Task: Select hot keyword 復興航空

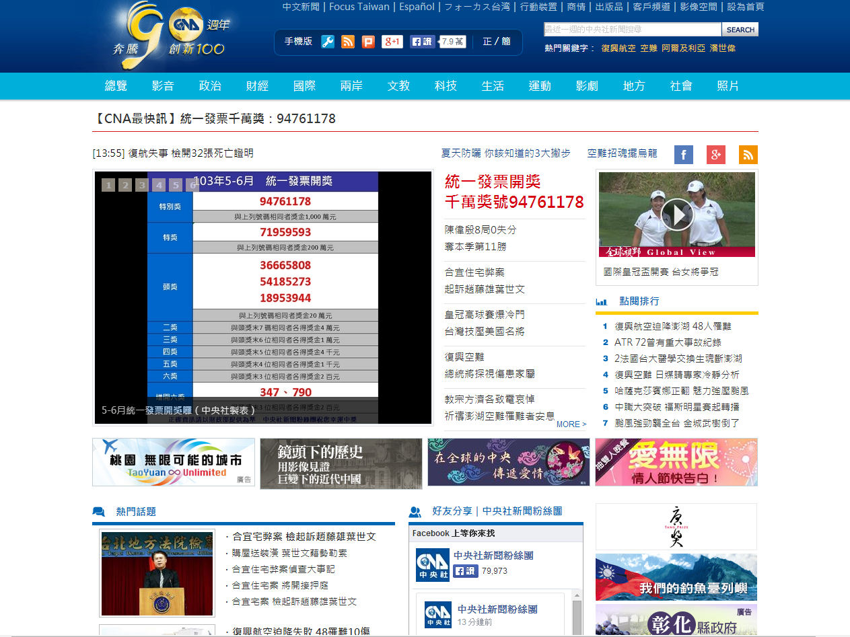Action: (618, 48)
